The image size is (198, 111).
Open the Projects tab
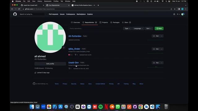click(x=104, y=23)
